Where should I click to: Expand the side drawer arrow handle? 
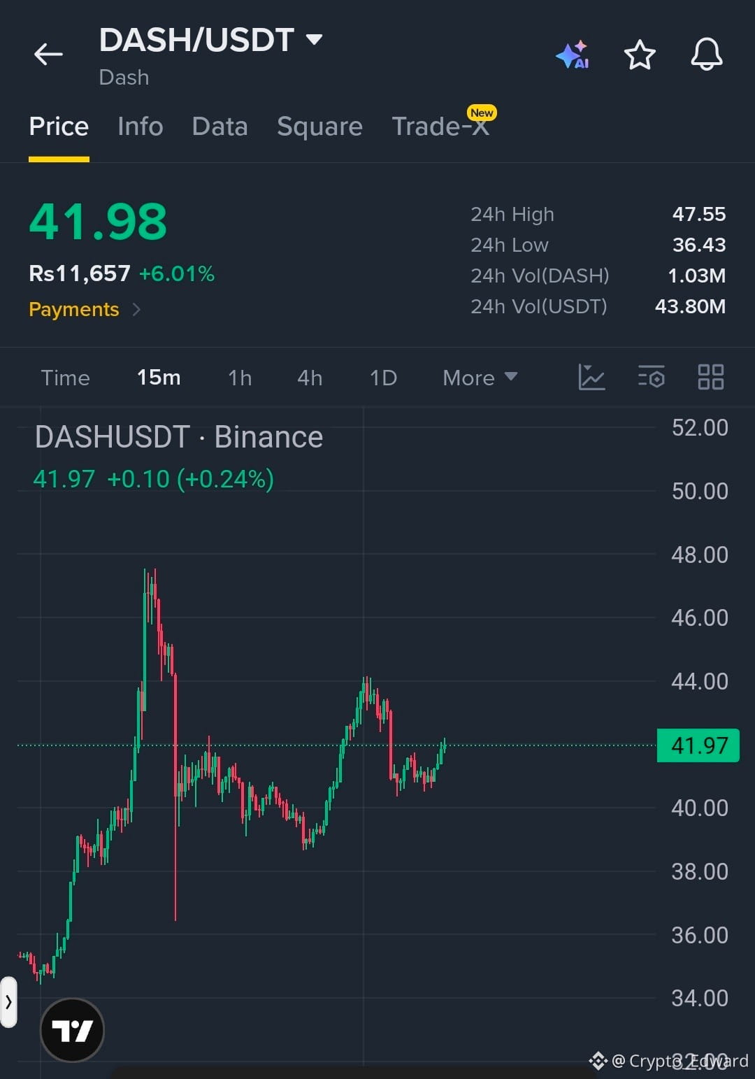pos(8,1002)
